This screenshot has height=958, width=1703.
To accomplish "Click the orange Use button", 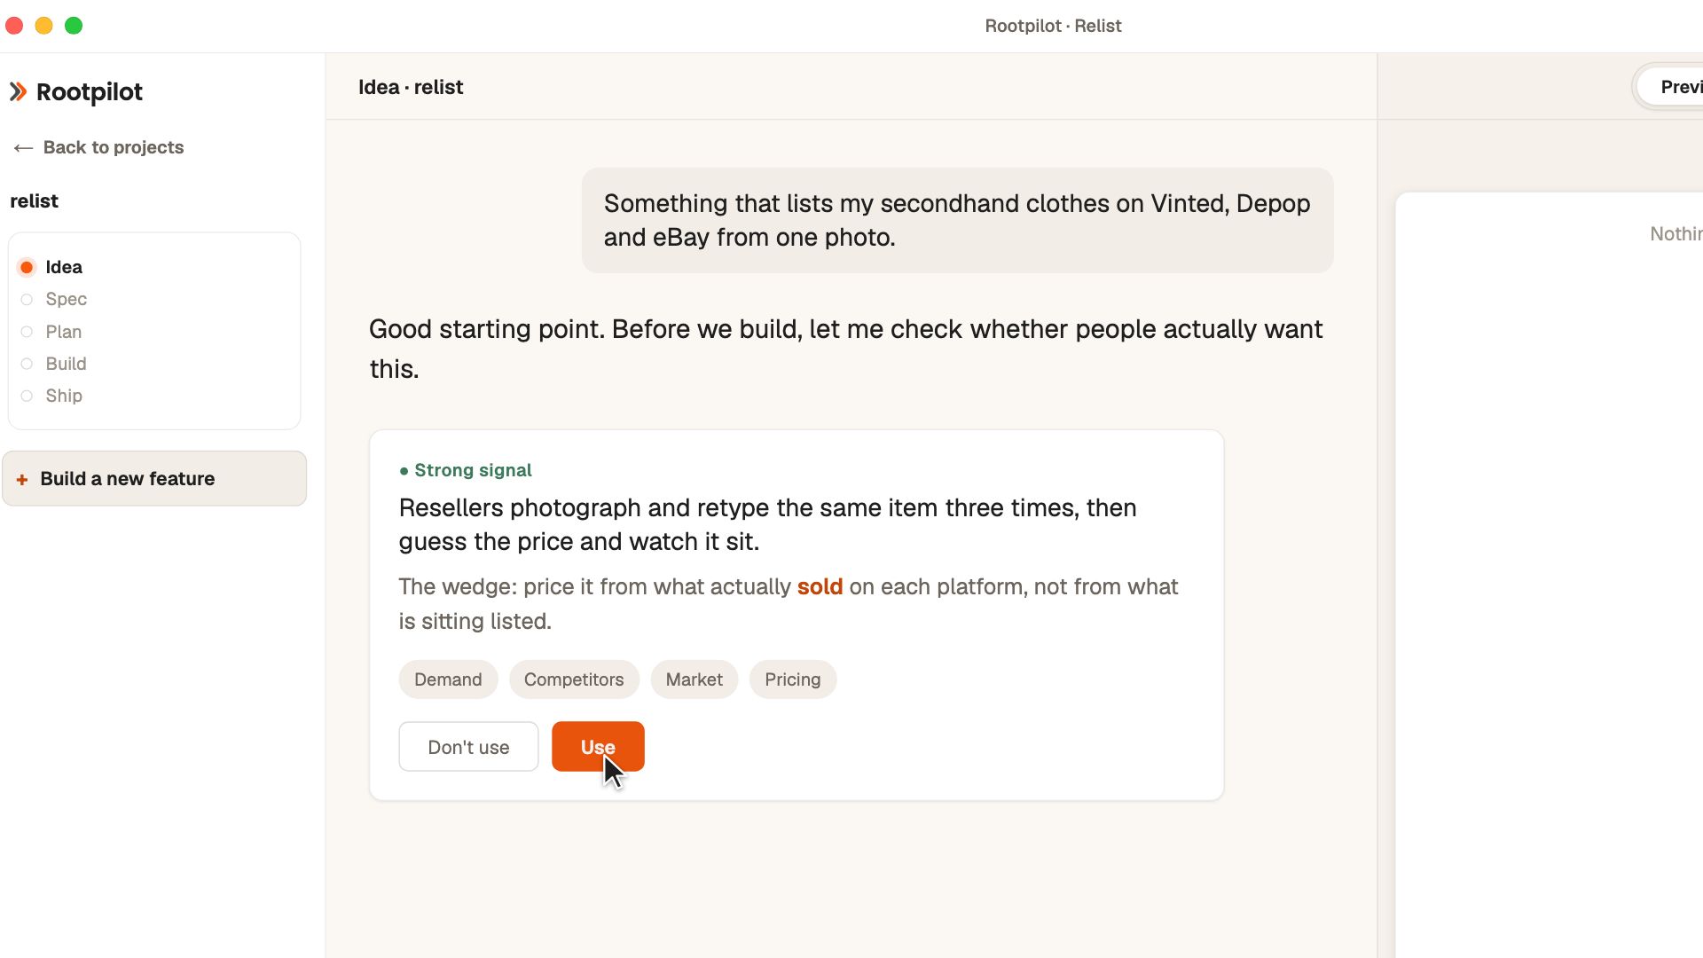I will tap(598, 747).
